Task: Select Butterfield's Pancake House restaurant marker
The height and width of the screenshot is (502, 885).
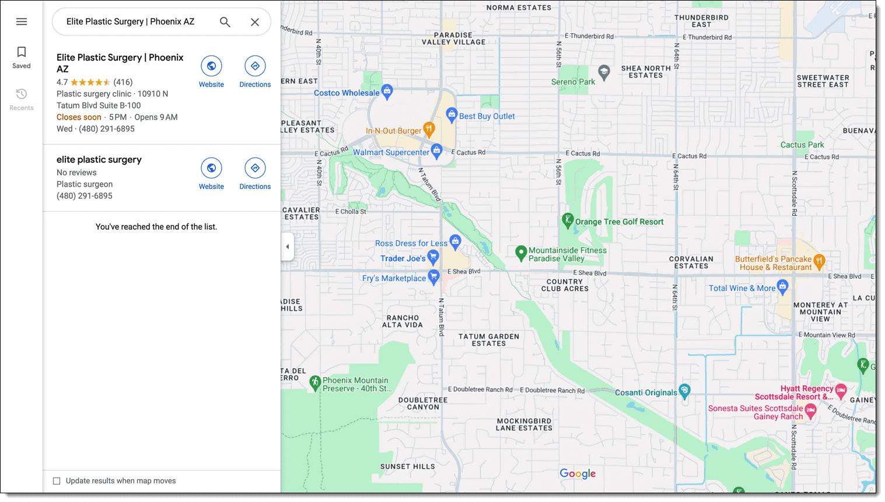Action: [x=819, y=261]
